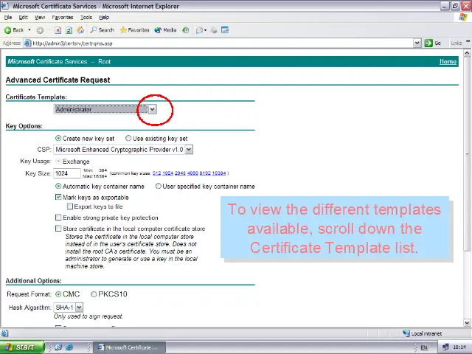This screenshot has width=472, height=354.
Task: Select Use existing key set
Action: click(x=128, y=138)
